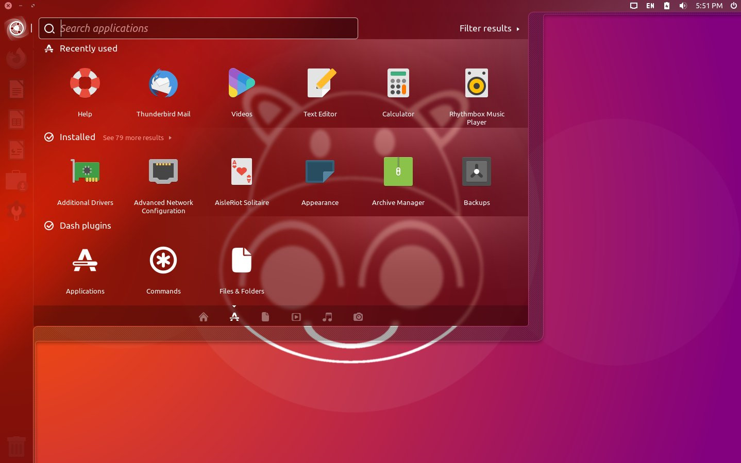Viewport: 741px width, 463px height.
Task: Collapse the Recently used section header
Action: point(88,48)
